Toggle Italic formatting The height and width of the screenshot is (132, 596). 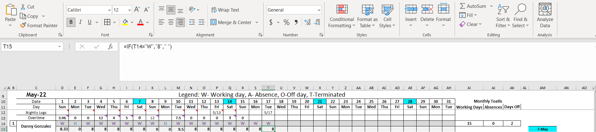(x=80, y=22)
